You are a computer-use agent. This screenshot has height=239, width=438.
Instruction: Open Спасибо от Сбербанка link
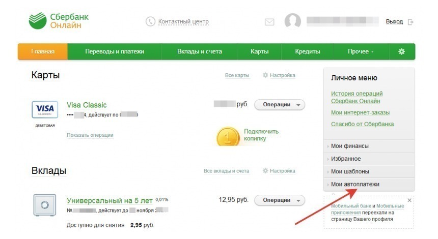[362, 124]
